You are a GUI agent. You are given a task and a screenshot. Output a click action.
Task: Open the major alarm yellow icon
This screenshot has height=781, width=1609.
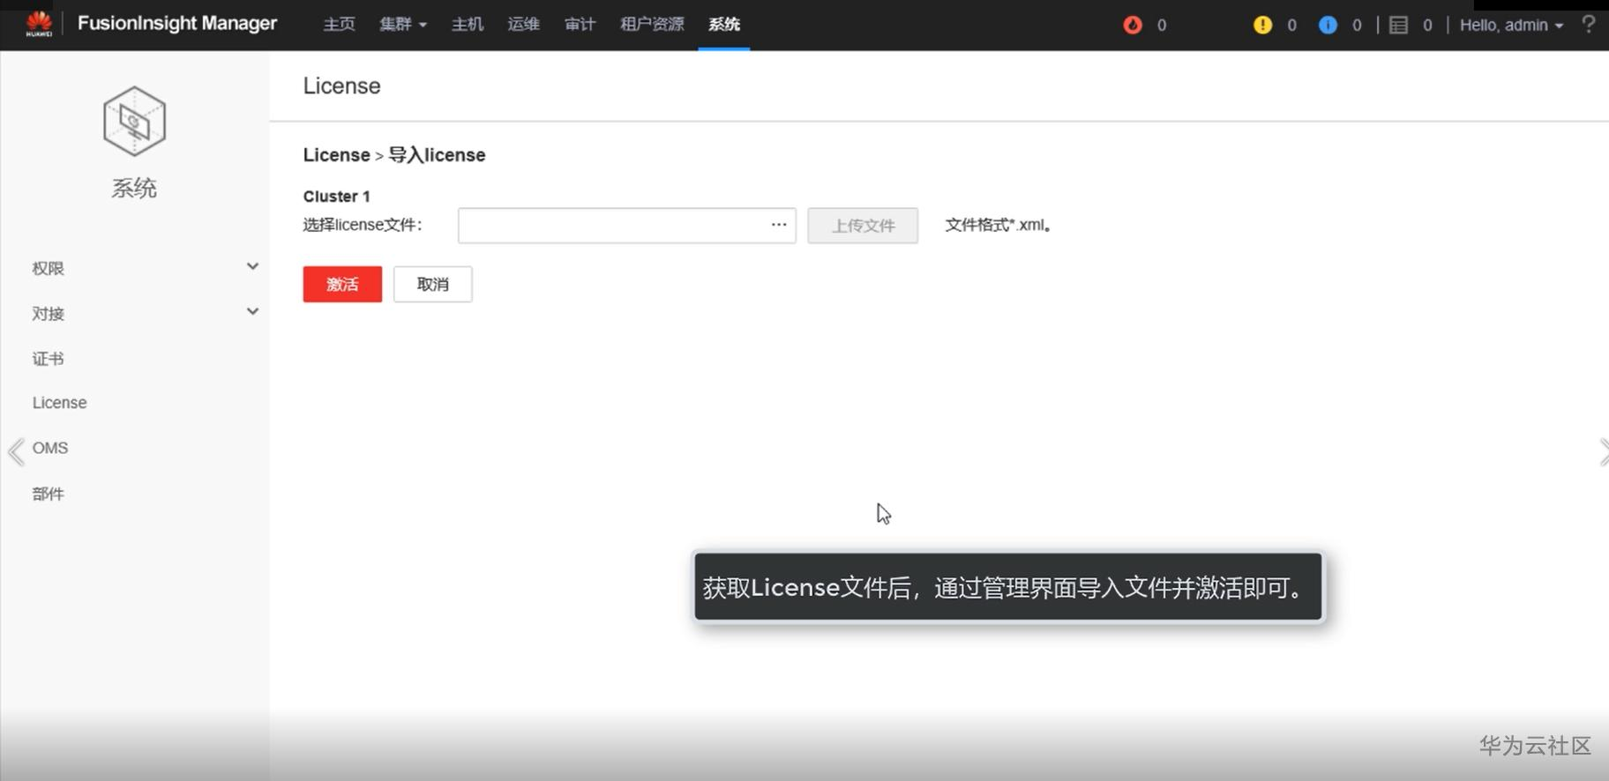(1262, 25)
